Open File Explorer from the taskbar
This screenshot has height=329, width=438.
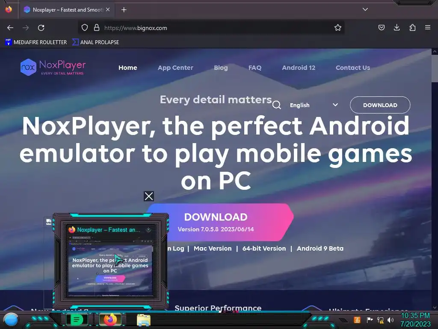click(144, 320)
